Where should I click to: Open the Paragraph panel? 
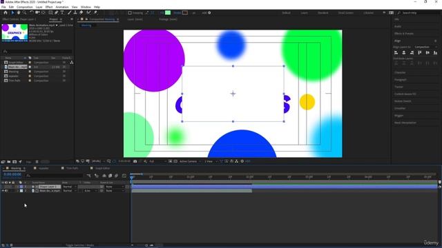point(401,80)
